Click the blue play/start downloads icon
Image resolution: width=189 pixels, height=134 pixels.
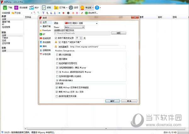(60, 13)
